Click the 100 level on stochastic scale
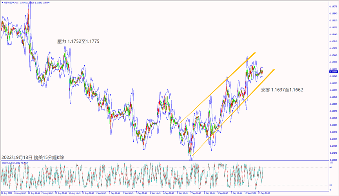 tap(332, 162)
